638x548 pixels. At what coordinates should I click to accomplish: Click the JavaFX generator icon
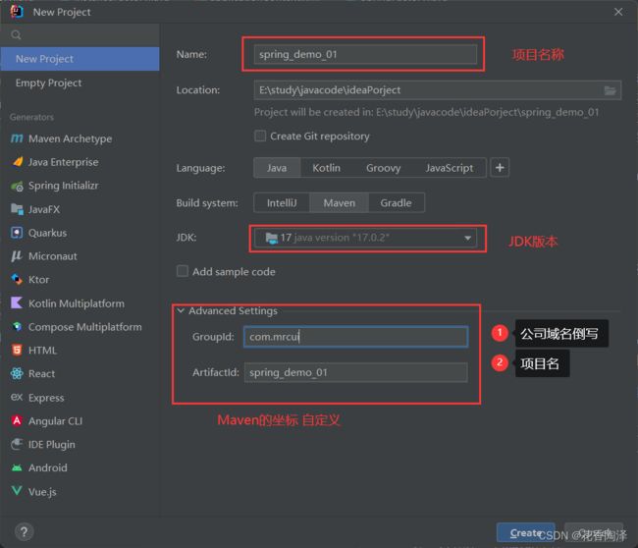(x=17, y=209)
